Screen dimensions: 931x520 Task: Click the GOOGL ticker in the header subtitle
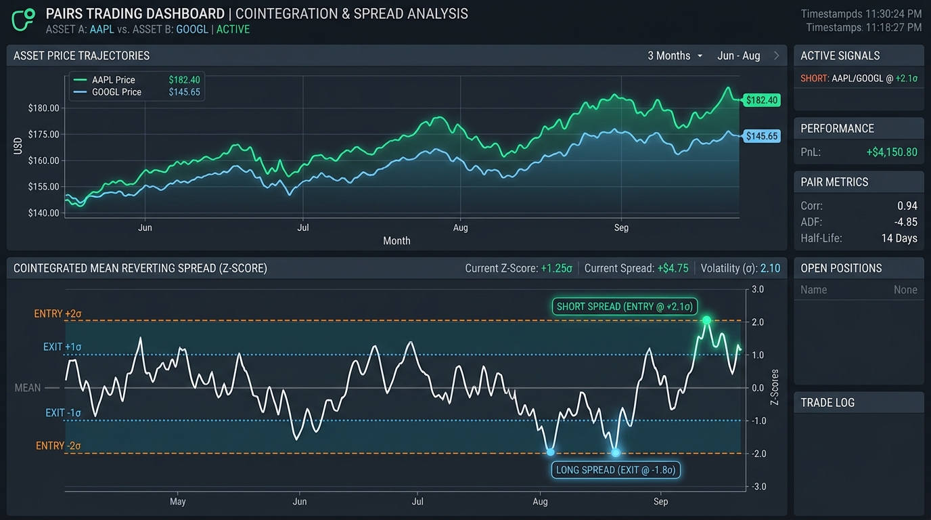[191, 29]
